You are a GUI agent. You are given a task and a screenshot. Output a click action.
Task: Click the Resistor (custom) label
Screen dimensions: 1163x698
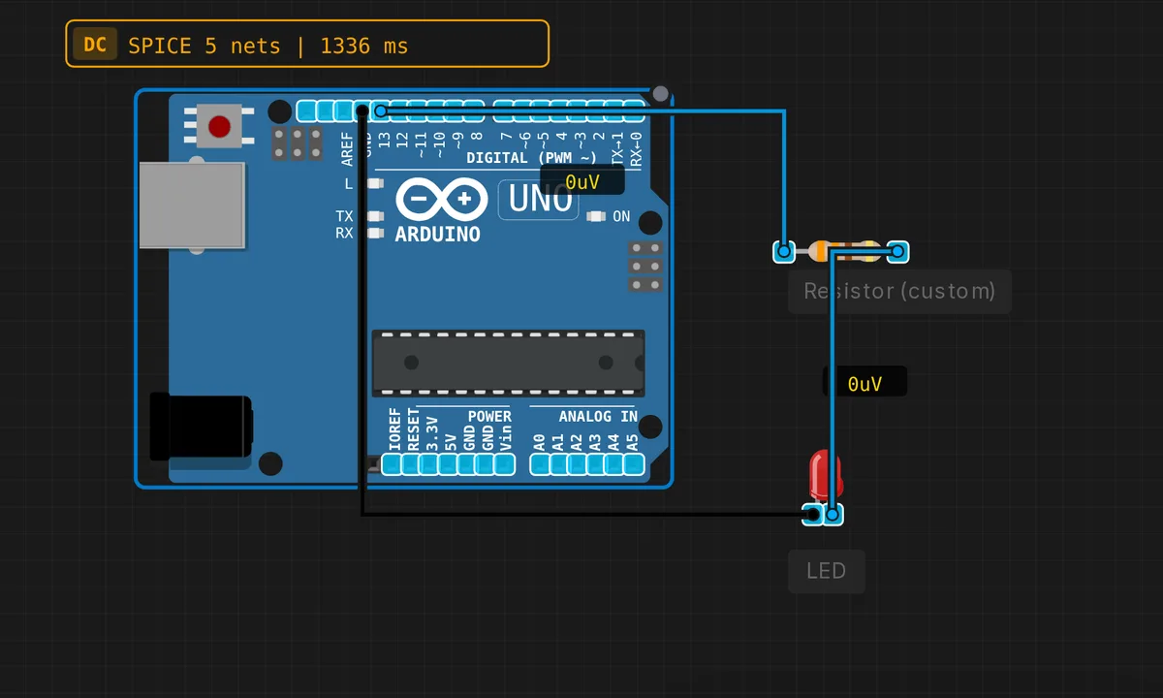coord(899,291)
